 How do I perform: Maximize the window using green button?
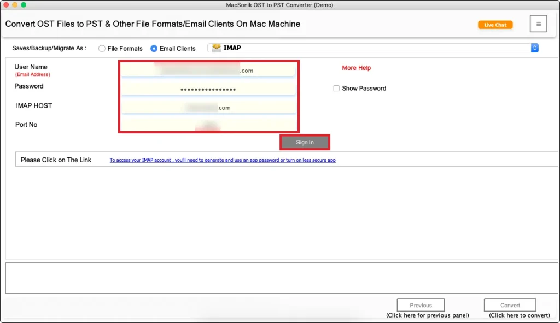[x=24, y=5]
